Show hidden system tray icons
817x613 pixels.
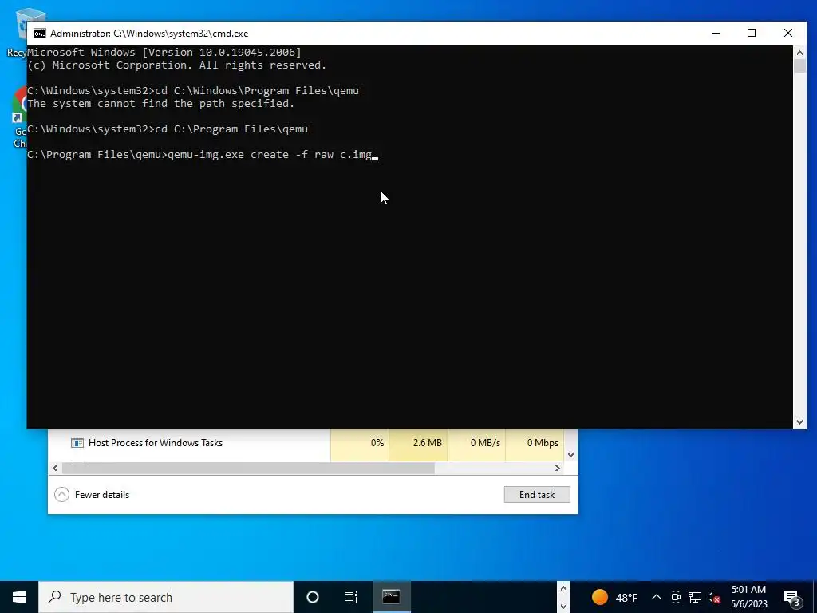[657, 597]
